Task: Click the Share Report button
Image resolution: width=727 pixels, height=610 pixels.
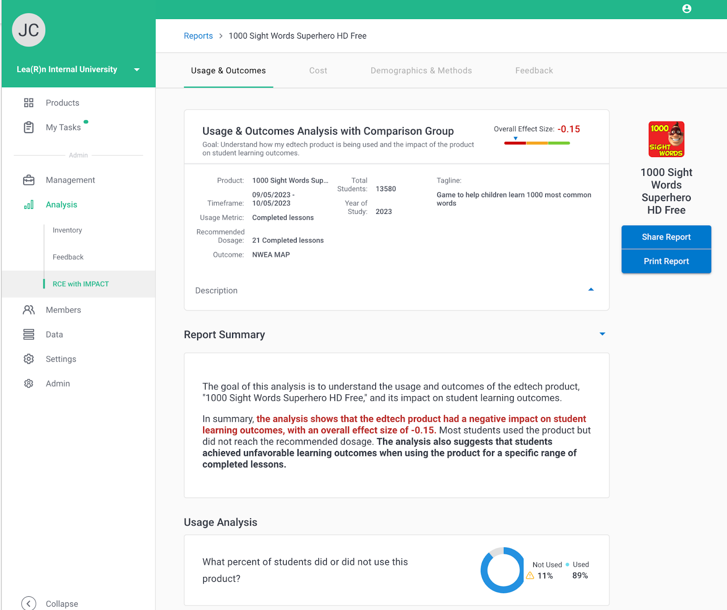Action: point(666,237)
